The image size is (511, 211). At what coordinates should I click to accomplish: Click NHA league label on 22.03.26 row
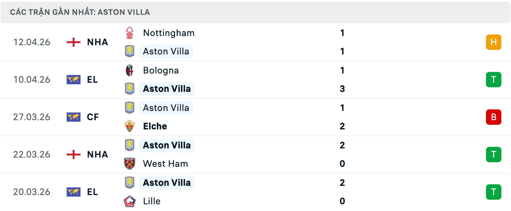click(97, 155)
